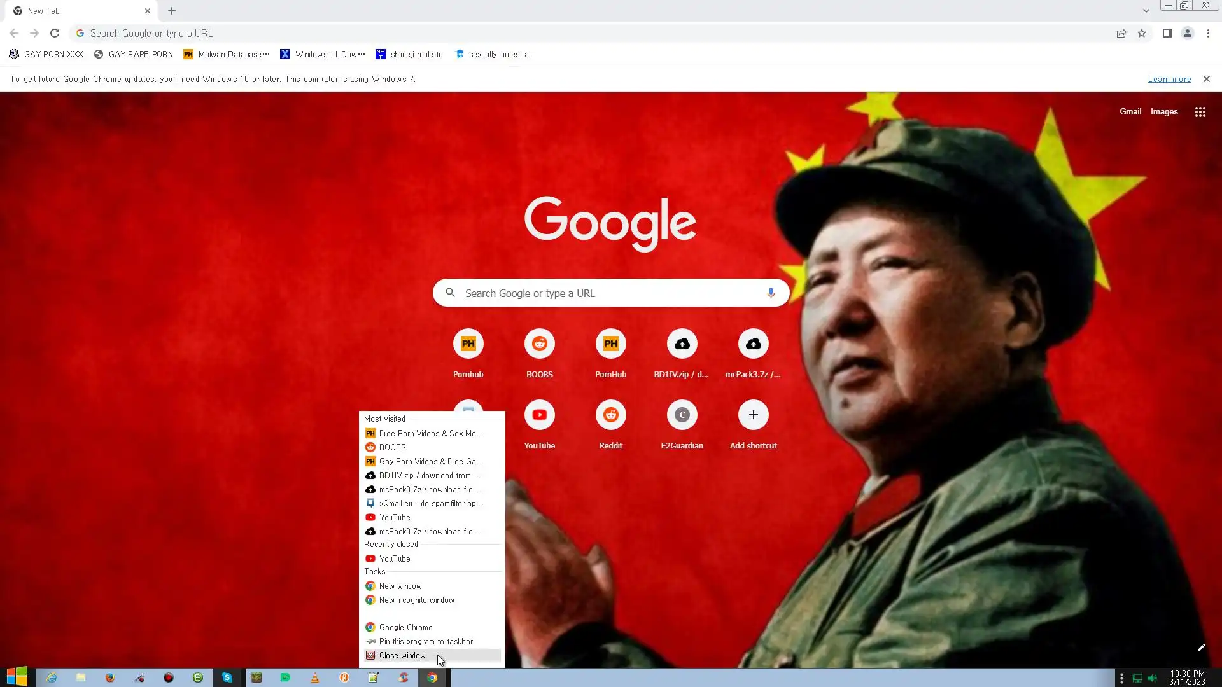The width and height of the screenshot is (1222, 687).
Task: Open the share this page icon
Action: pos(1121,33)
